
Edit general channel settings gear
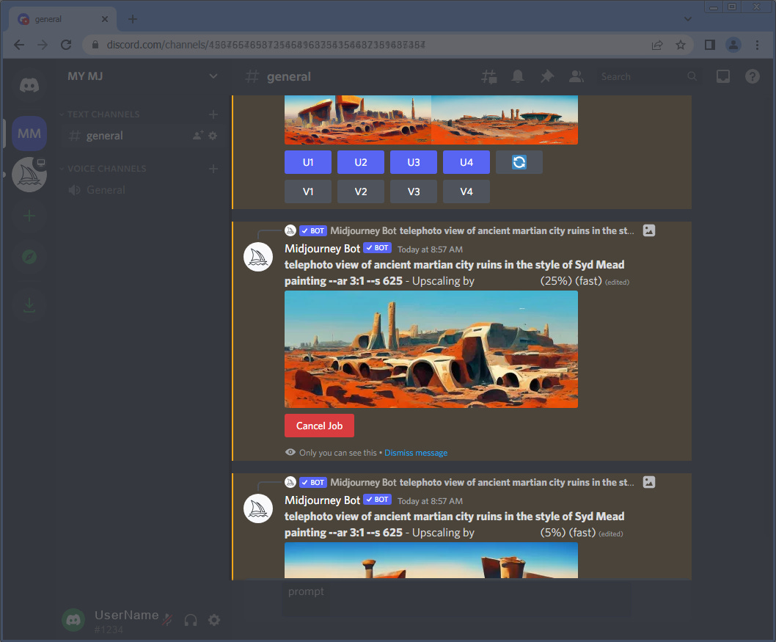pyautogui.click(x=213, y=135)
